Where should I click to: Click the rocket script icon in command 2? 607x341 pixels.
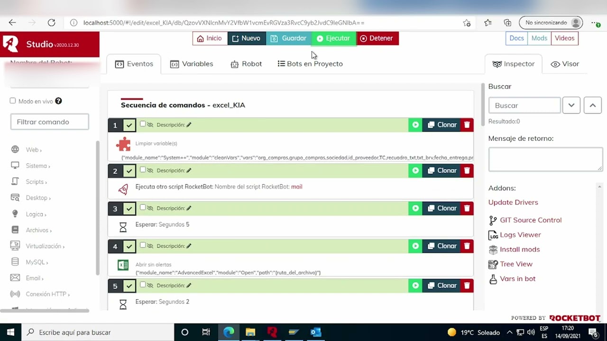pyautogui.click(x=123, y=189)
